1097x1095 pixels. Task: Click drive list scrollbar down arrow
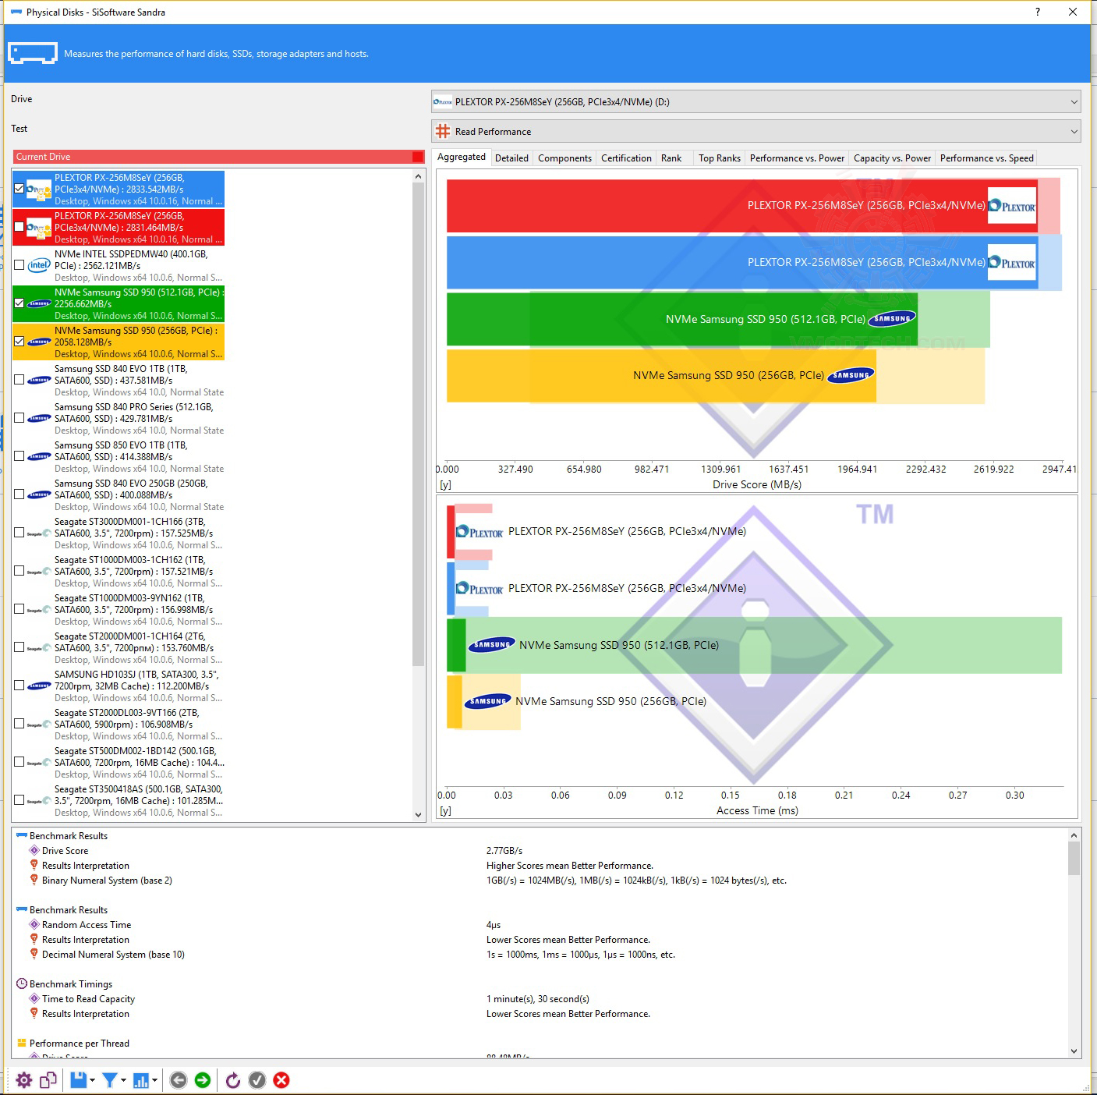(418, 813)
